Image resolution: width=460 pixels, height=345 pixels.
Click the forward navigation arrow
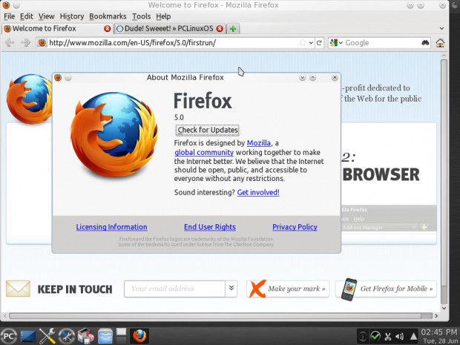point(26,43)
